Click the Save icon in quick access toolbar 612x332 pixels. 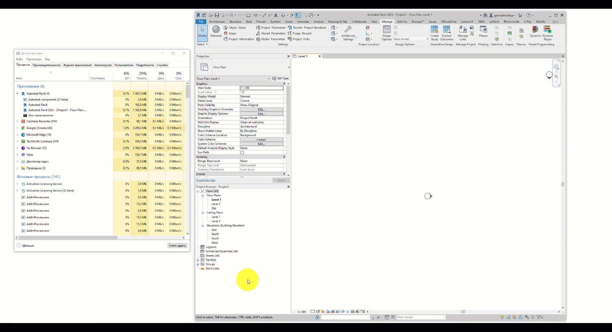click(x=217, y=15)
